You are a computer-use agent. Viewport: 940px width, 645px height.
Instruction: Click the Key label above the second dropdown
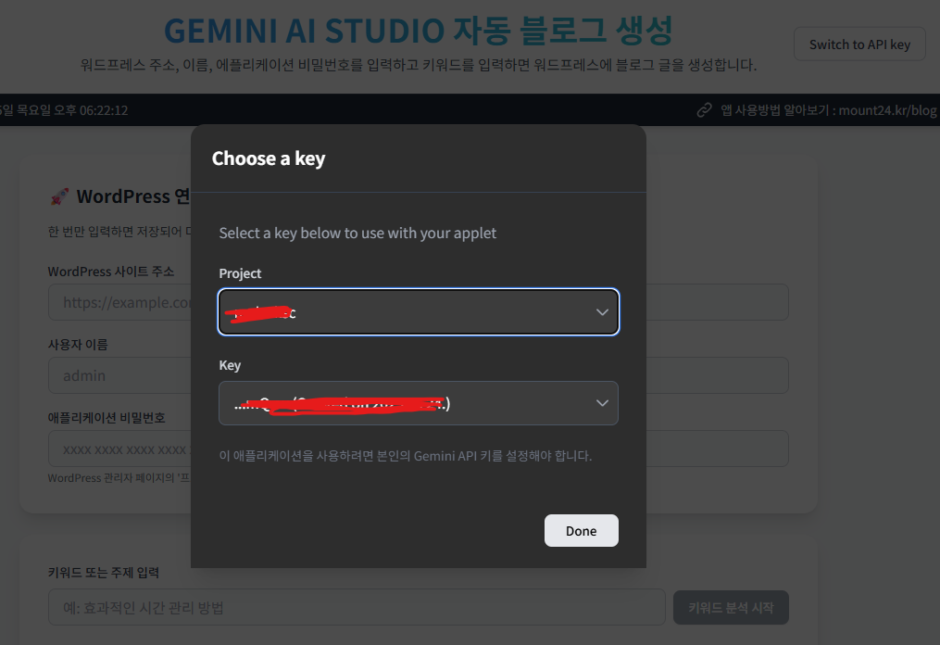point(230,365)
